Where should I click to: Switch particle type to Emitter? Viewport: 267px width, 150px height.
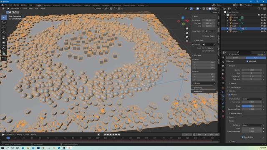[236, 58]
